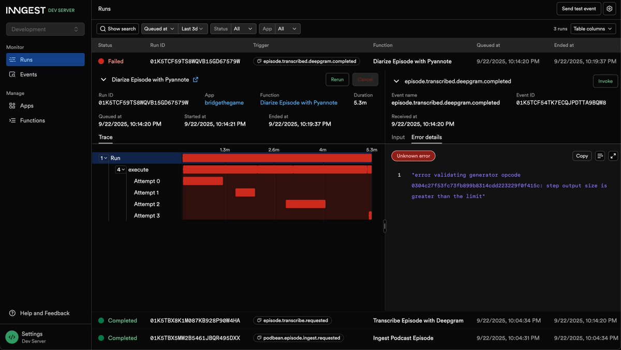This screenshot has width=621, height=350.
Task: Click run ID 01K5TBX5MW2B5461JBQR495DXX
Action: click(195, 338)
